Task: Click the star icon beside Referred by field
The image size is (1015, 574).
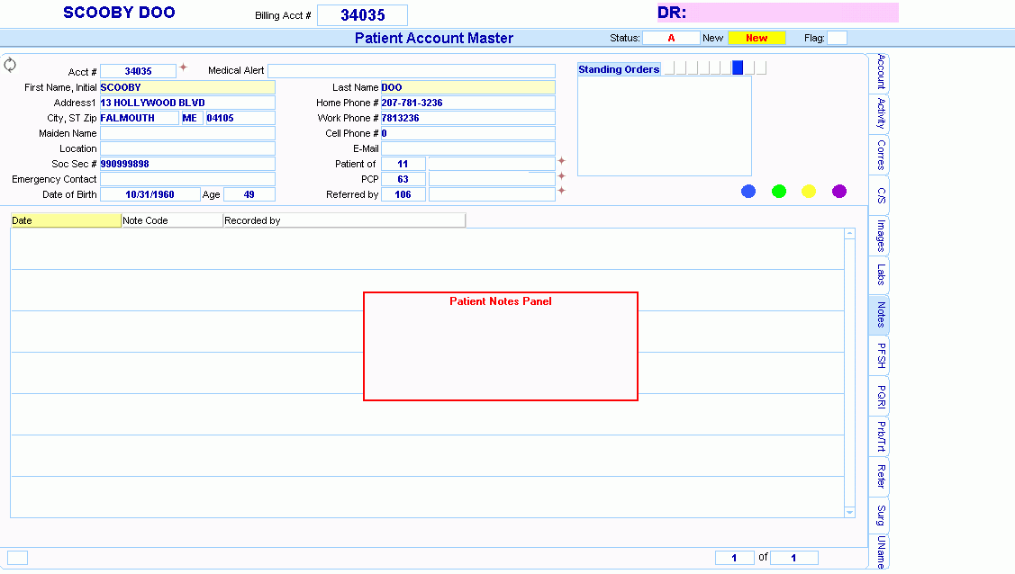Action: click(562, 191)
